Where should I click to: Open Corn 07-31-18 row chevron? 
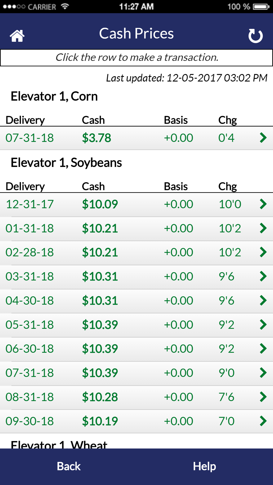click(263, 138)
